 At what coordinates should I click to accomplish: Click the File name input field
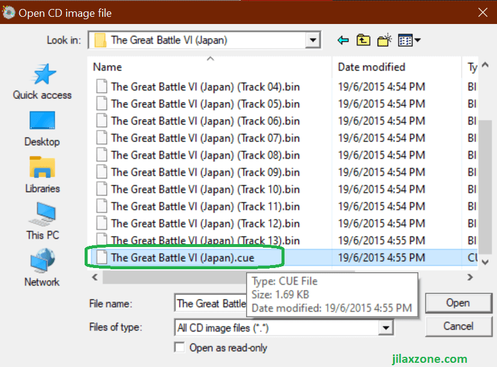pos(211,303)
